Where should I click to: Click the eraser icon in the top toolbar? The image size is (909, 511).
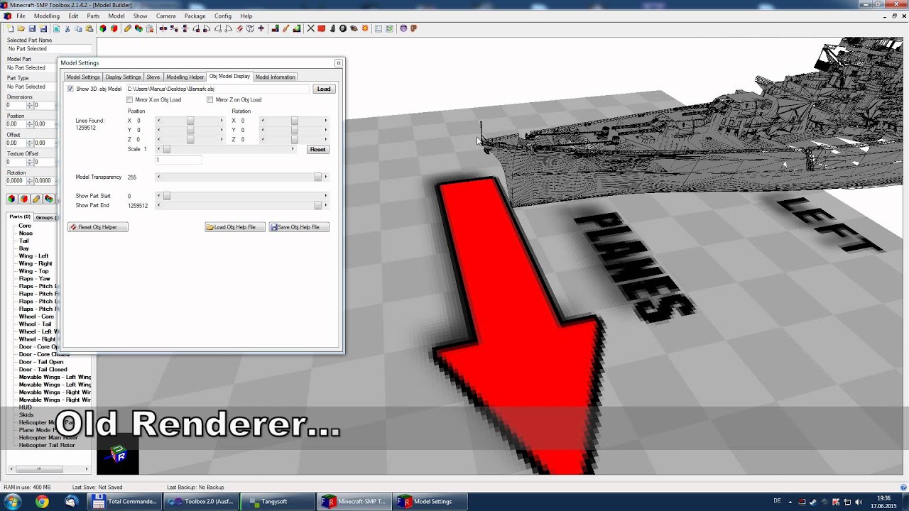239,28
